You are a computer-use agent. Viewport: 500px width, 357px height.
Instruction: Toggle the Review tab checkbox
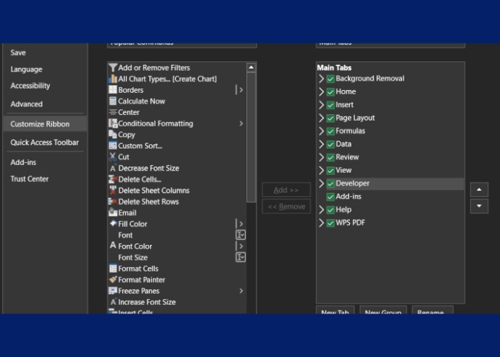coord(330,157)
